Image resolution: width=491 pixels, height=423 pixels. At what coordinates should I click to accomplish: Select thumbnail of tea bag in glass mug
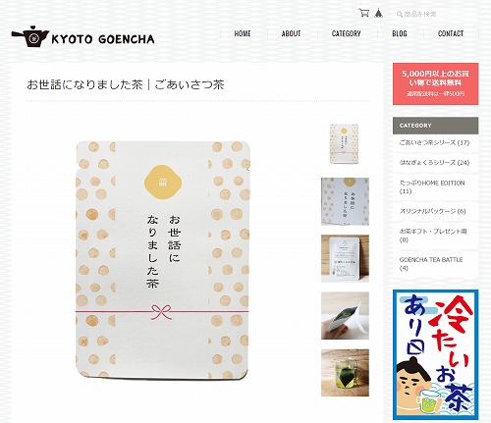pyautogui.click(x=345, y=373)
